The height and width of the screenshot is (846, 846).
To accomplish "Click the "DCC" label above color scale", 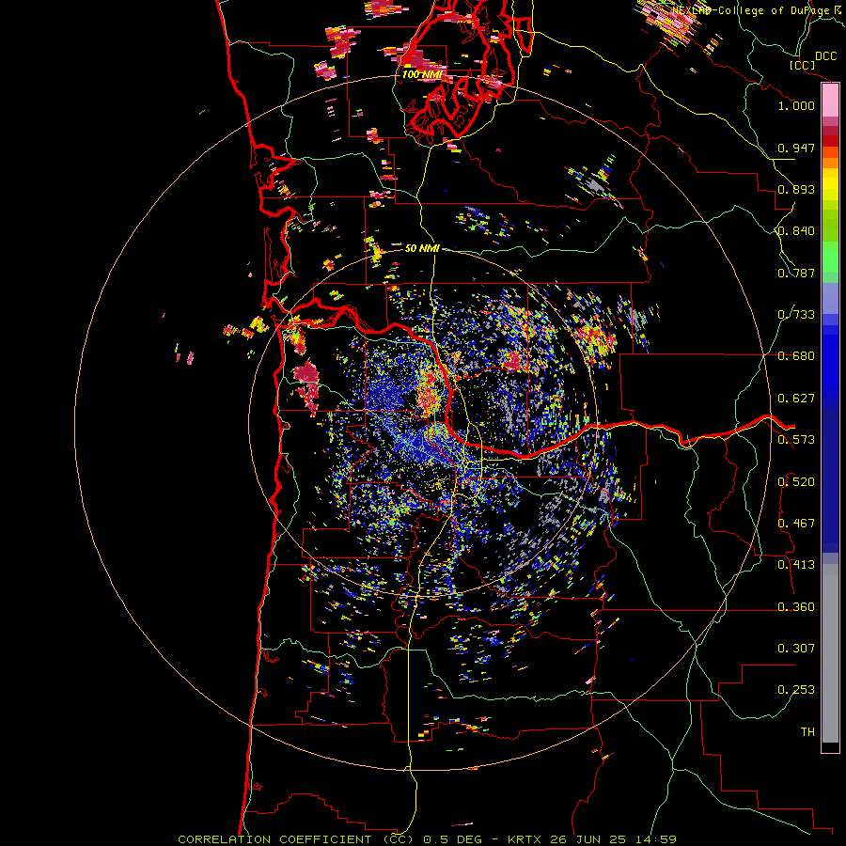I will click(x=826, y=56).
